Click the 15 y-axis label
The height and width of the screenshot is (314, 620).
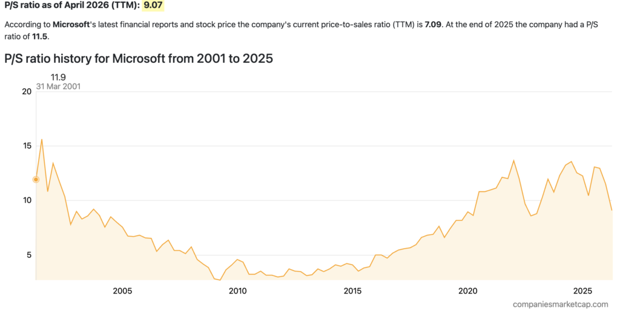tap(26, 146)
